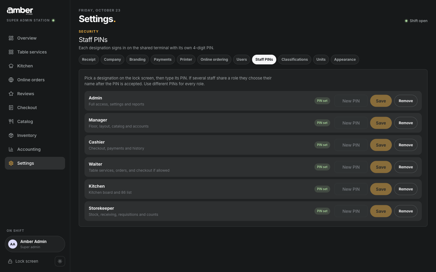Save the Admin PIN
Viewport: 436px width, 272px height.
coord(381,101)
